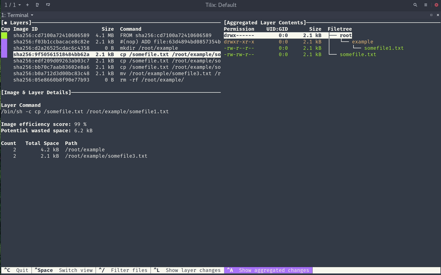Image resolution: width=441 pixels, height=275 pixels.
Task: Click the add terminal down icon
Action: point(48,5)
